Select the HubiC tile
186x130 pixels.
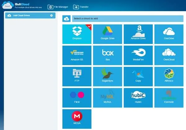(138, 98)
